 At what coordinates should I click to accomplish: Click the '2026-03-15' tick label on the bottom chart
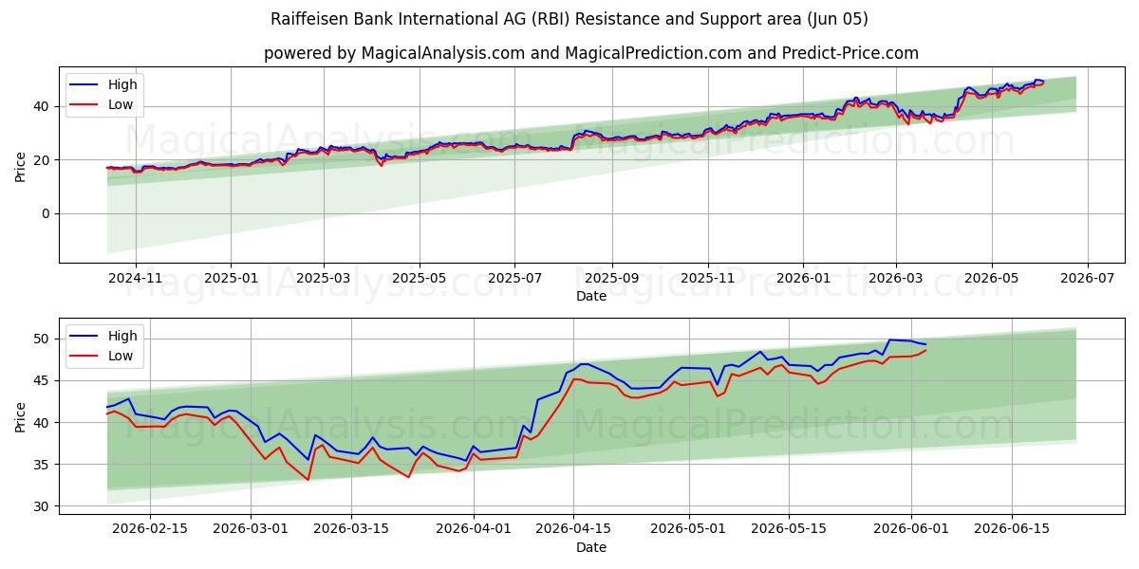tap(351, 530)
